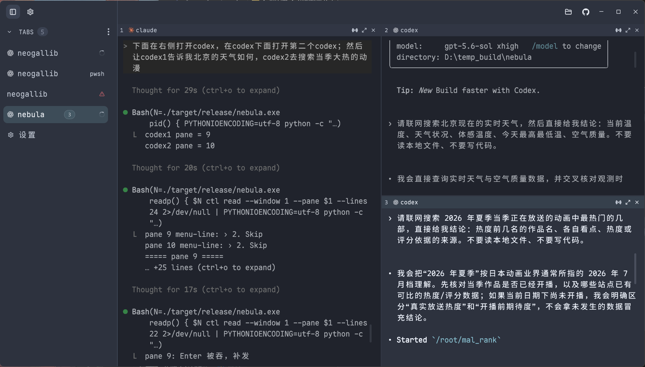
Task: Click 'Thought for 29s' to expand
Action: tap(206, 90)
